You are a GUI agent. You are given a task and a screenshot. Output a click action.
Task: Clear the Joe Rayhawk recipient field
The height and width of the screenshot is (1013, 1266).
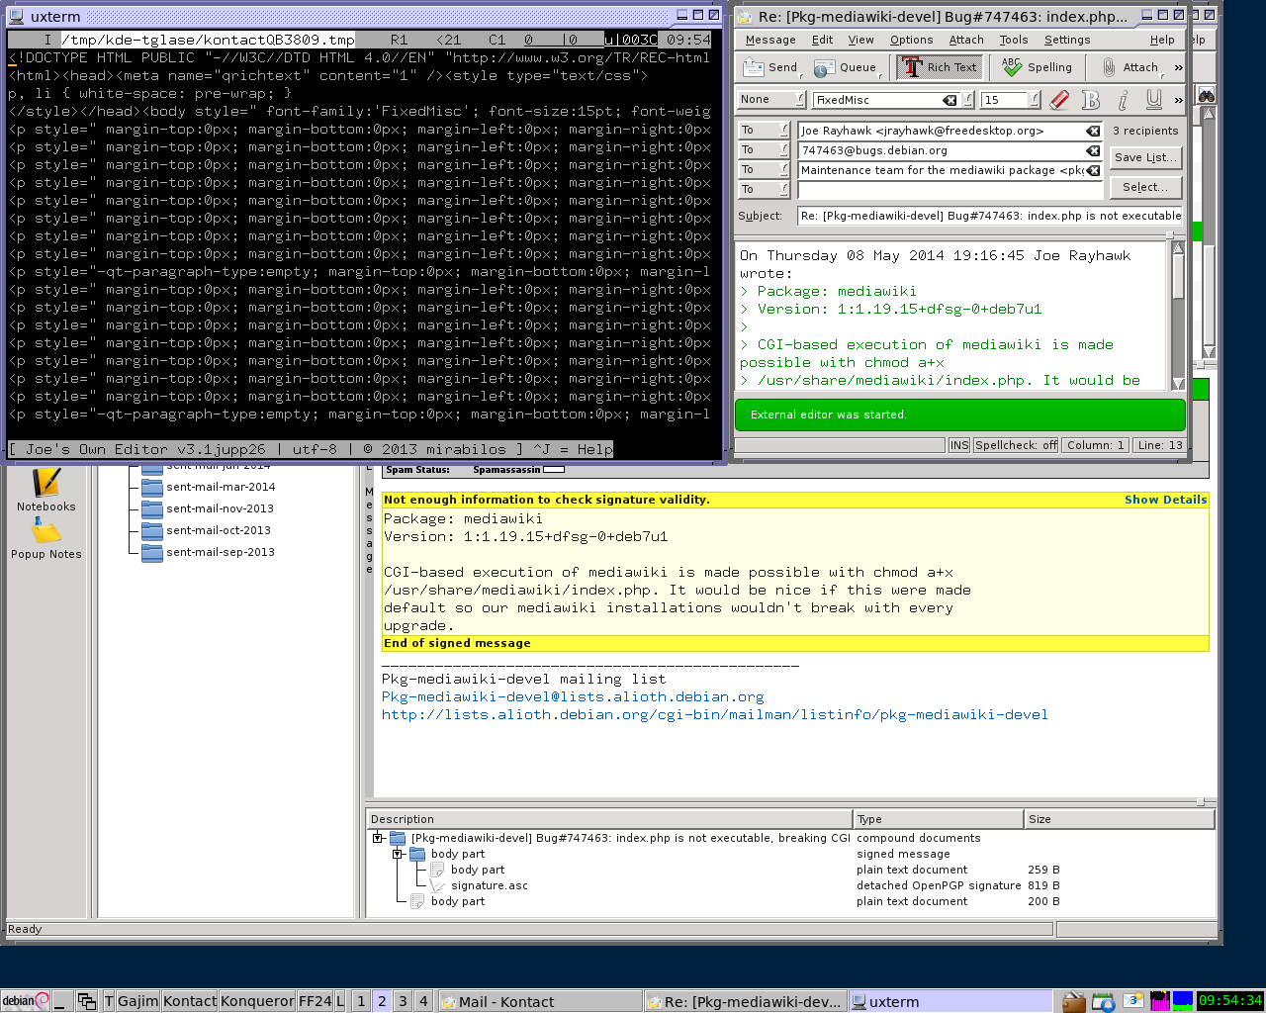[1093, 131]
